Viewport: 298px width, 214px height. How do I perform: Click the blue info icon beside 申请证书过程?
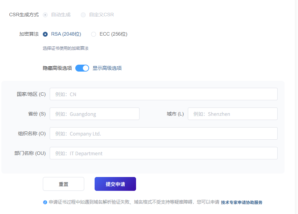click(x=45, y=202)
